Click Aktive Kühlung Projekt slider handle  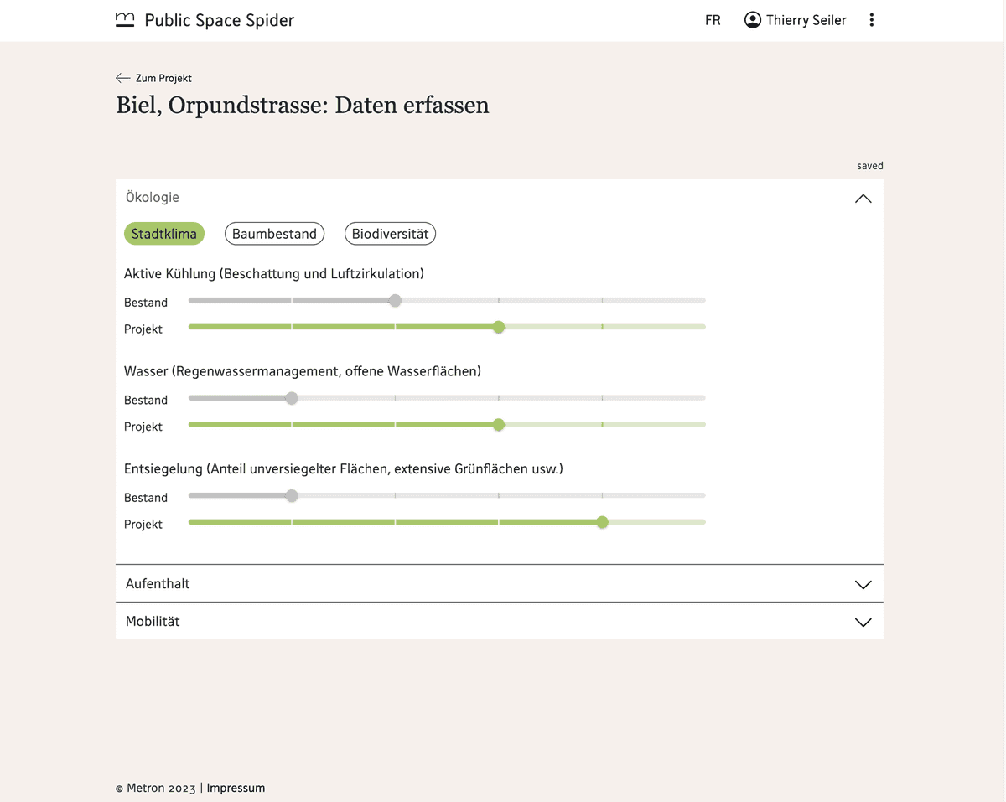[499, 327]
